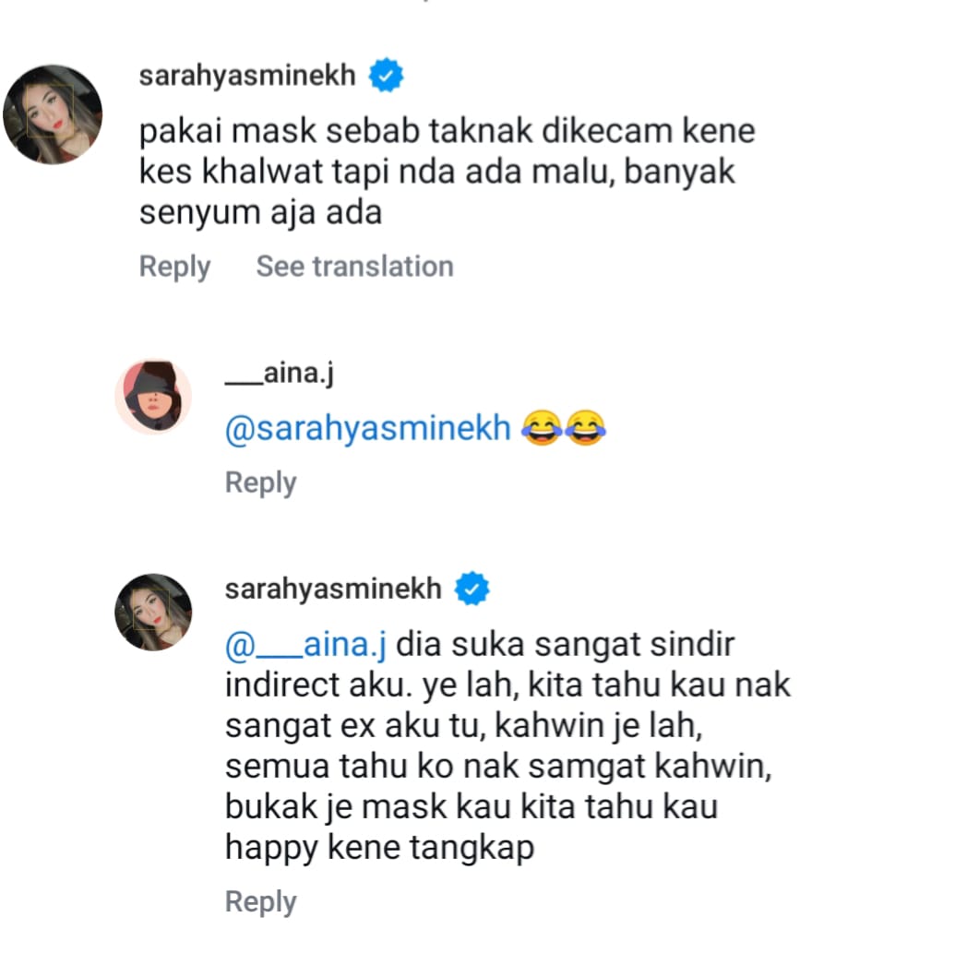Tap the blue @___aina.j mention

(x=305, y=644)
